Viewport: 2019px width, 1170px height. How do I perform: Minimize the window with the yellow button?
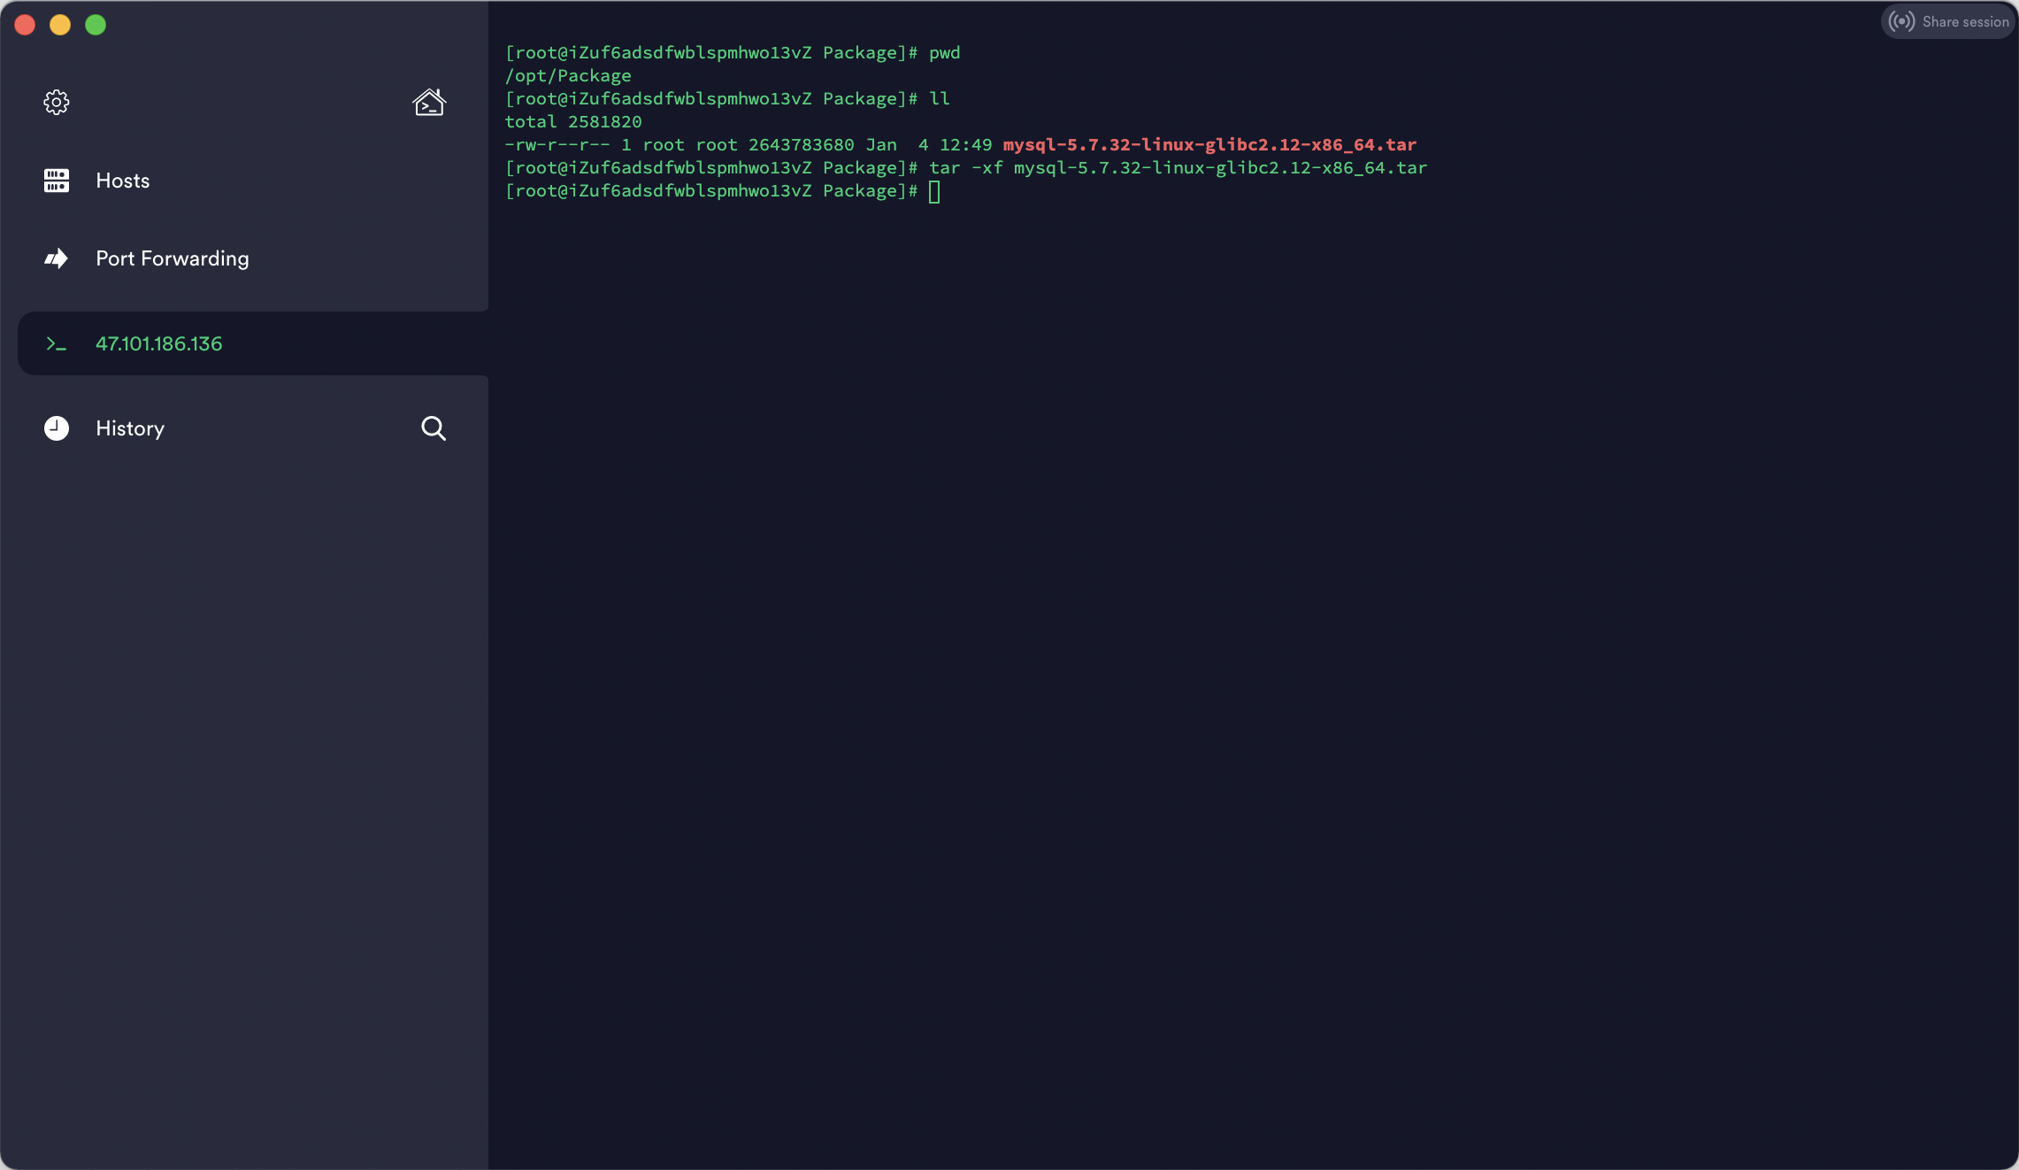coord(60,25)
